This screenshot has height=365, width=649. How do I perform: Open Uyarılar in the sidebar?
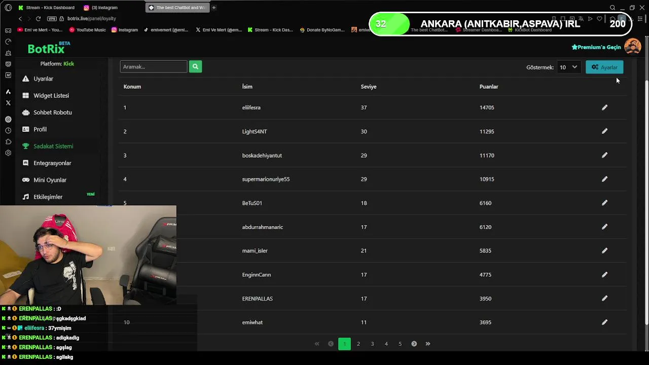43,79
